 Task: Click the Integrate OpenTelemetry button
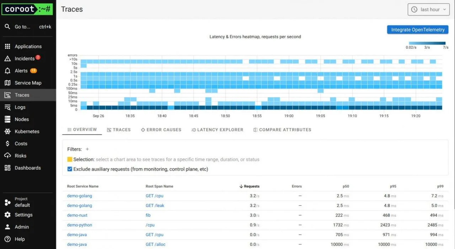(418, 30)
